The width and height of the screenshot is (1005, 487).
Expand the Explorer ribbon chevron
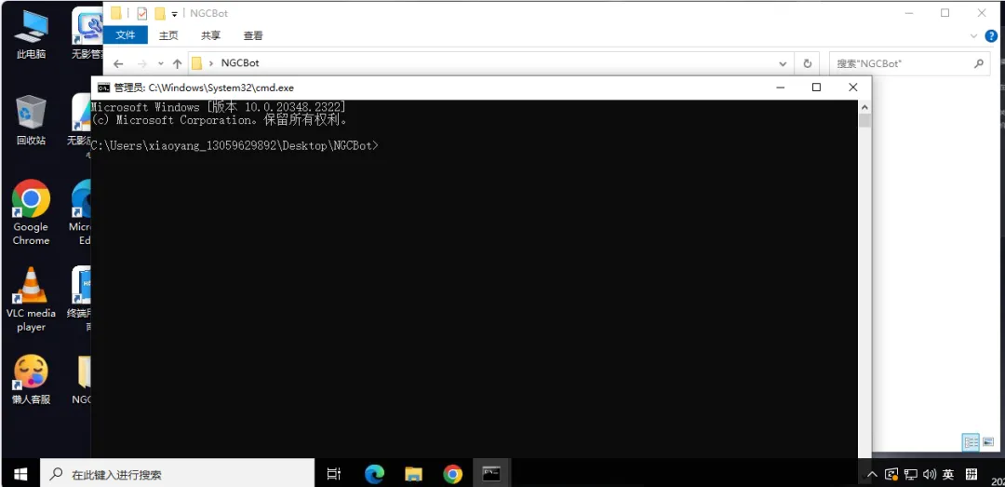(973, 36)
